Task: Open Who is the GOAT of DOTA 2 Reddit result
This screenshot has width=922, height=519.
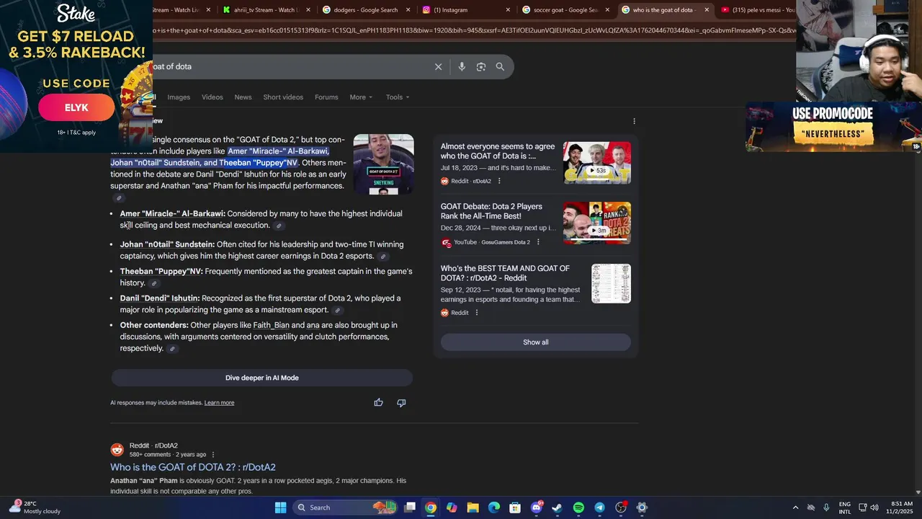Action: point(192,467)
